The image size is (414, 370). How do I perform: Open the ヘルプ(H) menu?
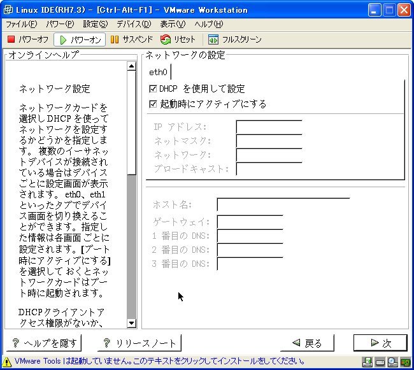(208, 24)
